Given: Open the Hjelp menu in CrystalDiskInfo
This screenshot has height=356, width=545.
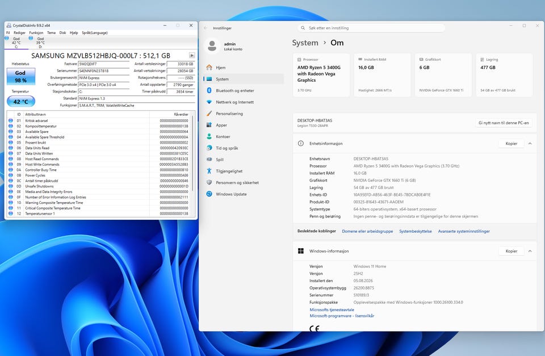Looking at the screenshot, I should coord(74,33).
